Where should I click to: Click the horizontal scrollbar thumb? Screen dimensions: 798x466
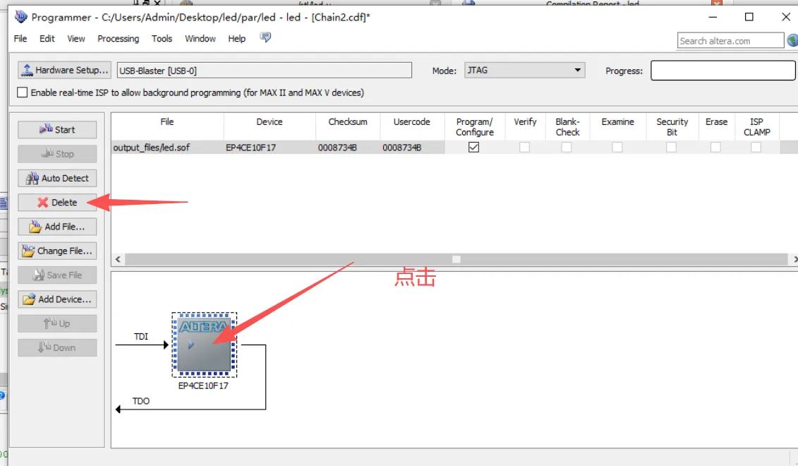coord(457,259)
